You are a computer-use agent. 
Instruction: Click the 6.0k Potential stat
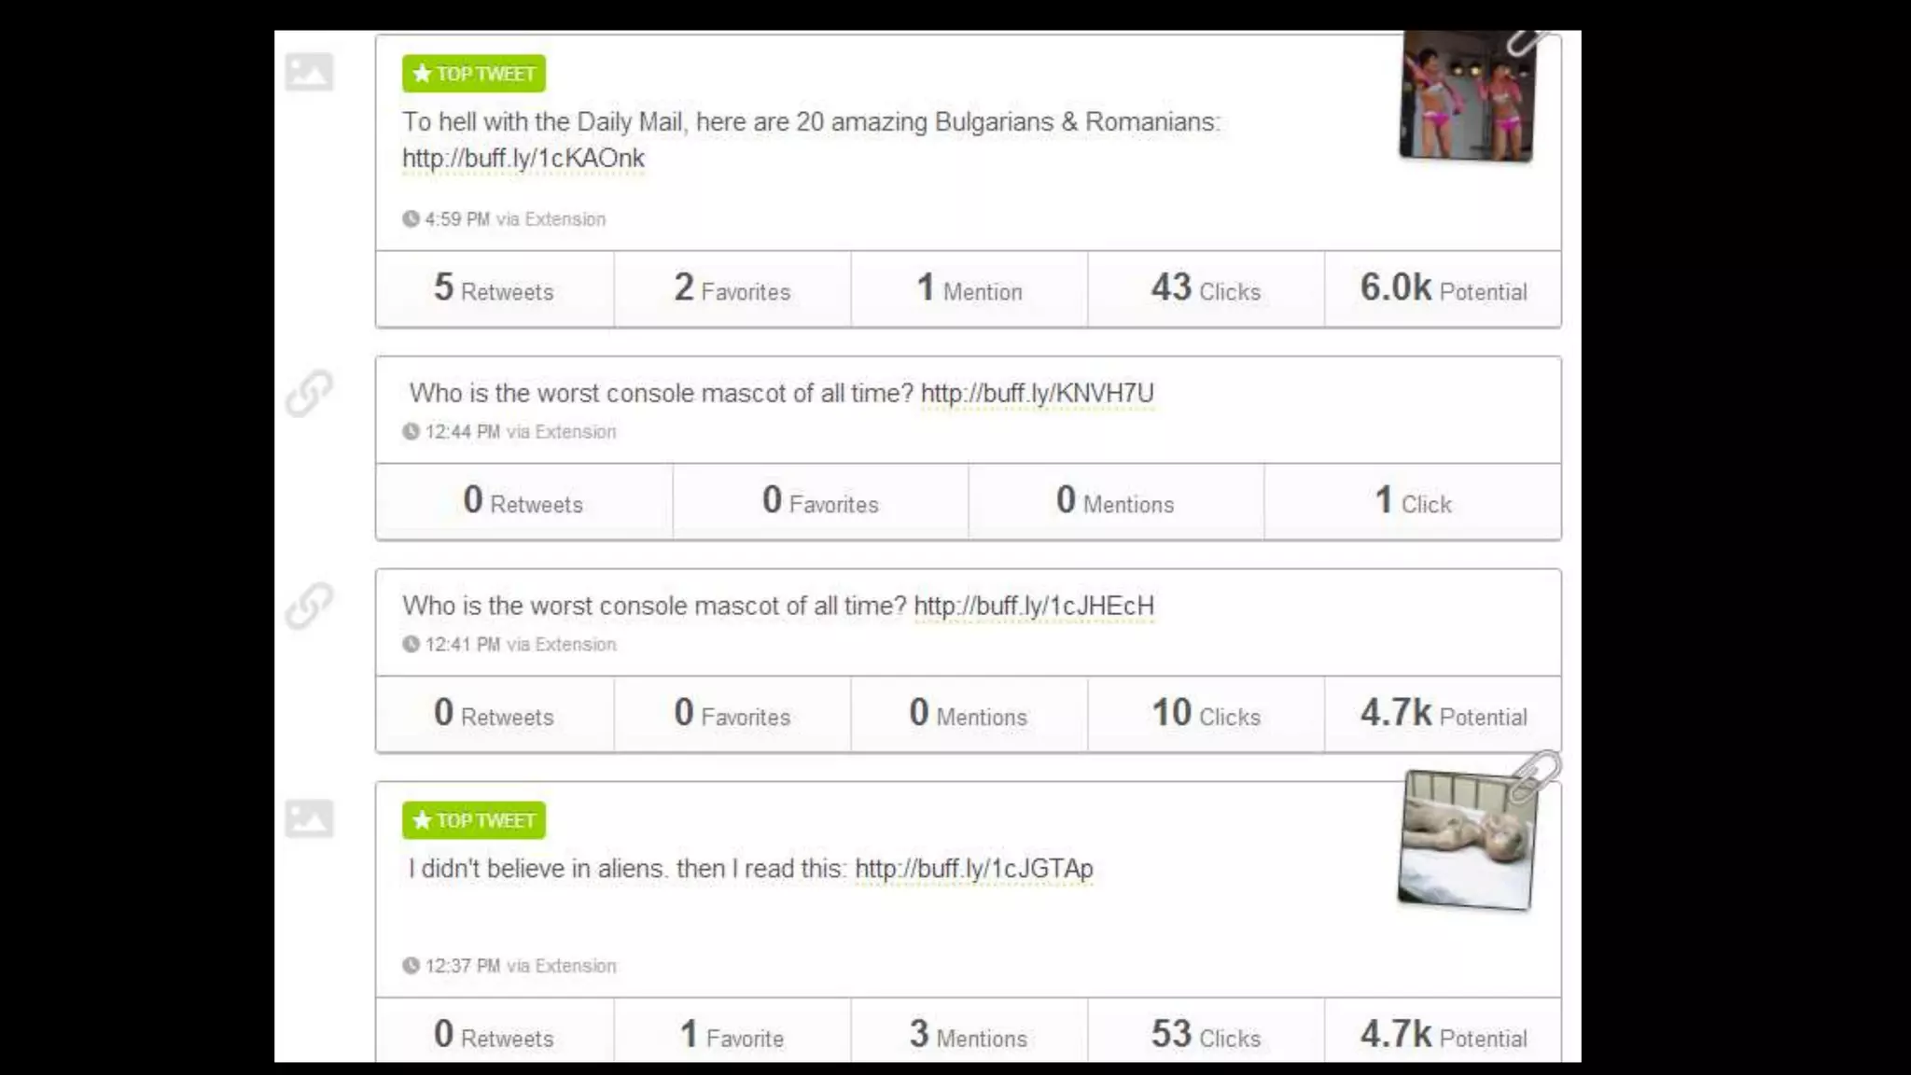point(1443,289)
